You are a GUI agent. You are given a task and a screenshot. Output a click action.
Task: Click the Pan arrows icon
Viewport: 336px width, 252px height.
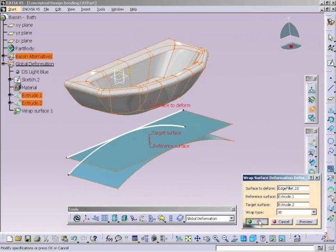[197, 239]
